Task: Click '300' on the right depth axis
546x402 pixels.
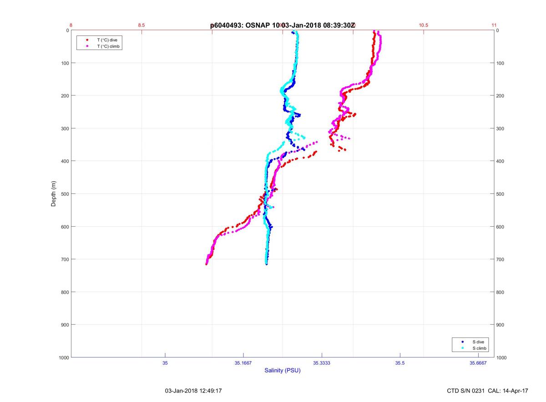Action: pos(501,129)
